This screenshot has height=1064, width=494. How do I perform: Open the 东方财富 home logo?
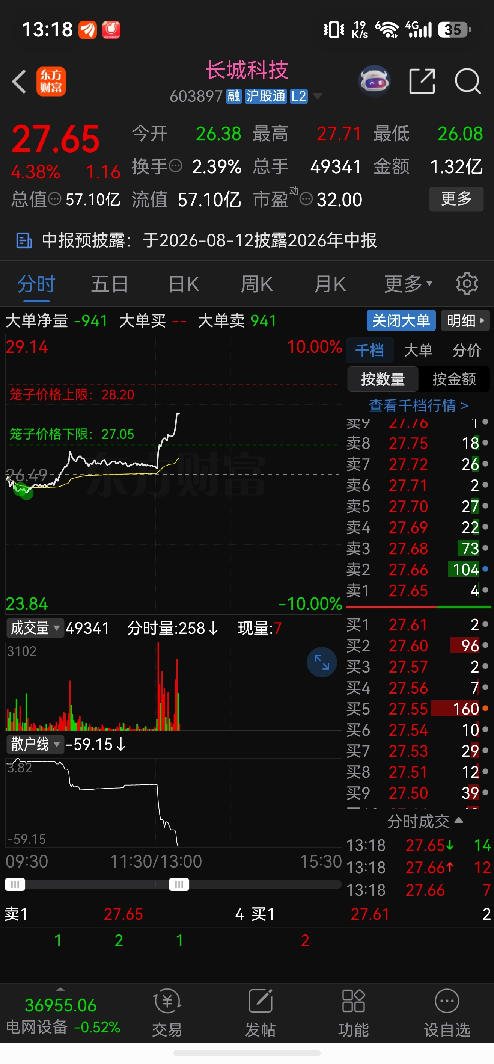pos(51,82)
